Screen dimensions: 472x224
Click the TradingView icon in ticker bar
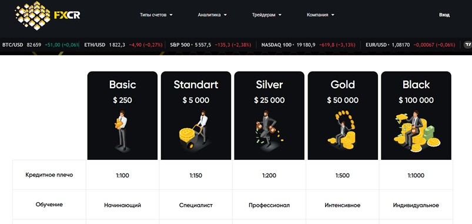point(467,45)
